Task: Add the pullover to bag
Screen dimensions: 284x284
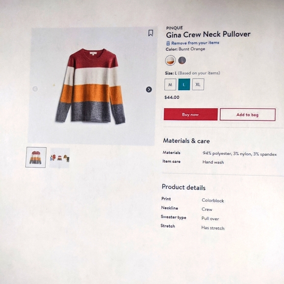Action: click(x=248, y=115)
